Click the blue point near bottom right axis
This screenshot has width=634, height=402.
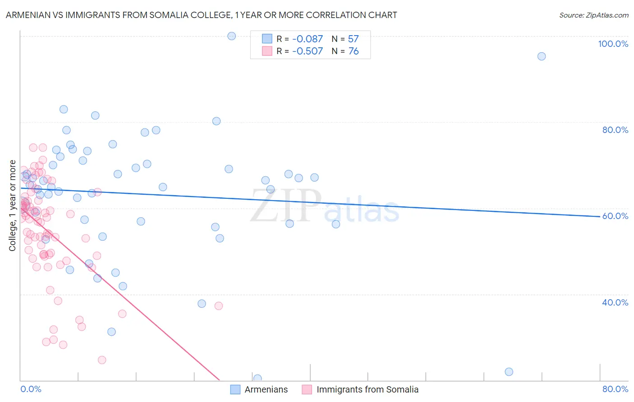pyautogui.click(x=509, y=372)
